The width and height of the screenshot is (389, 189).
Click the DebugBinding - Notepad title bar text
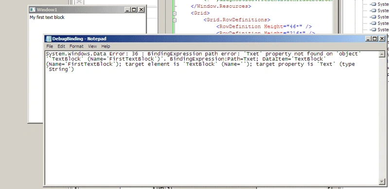(79, 39)
